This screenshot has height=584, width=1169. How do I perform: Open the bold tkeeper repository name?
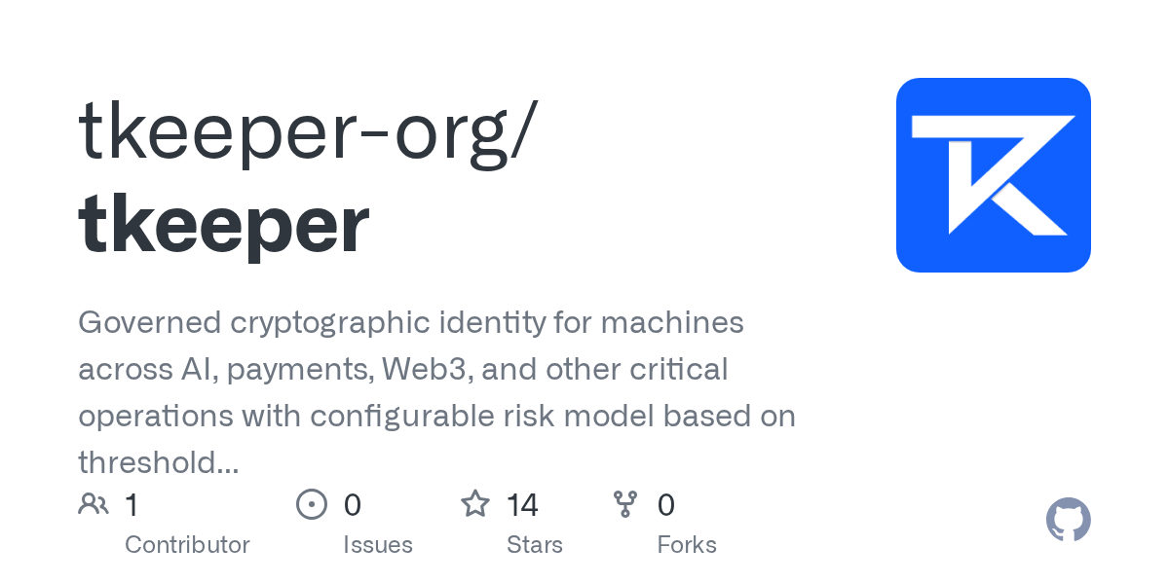224,226
